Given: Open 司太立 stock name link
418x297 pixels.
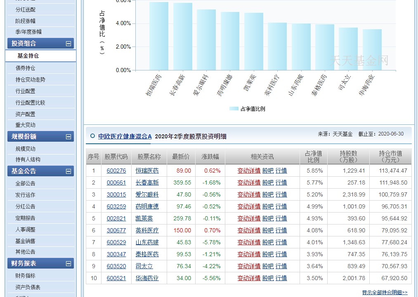Looking at the screenshot, I should click(144, 267).
